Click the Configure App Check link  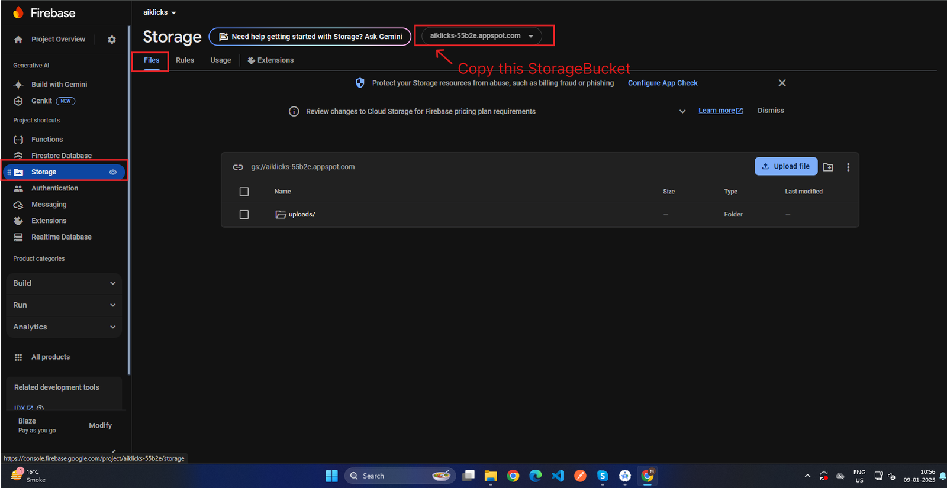click(x=662, y=83)
